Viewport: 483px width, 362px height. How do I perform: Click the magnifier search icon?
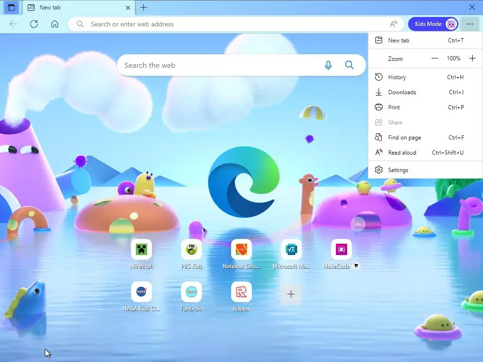tap(349, 65)
